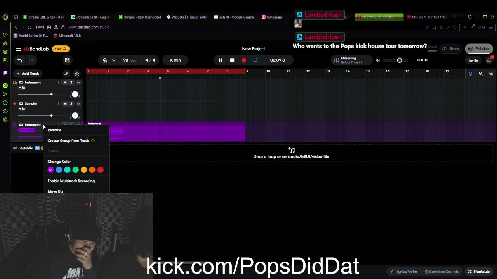Mute track 01 Instrument

[65, 83]
